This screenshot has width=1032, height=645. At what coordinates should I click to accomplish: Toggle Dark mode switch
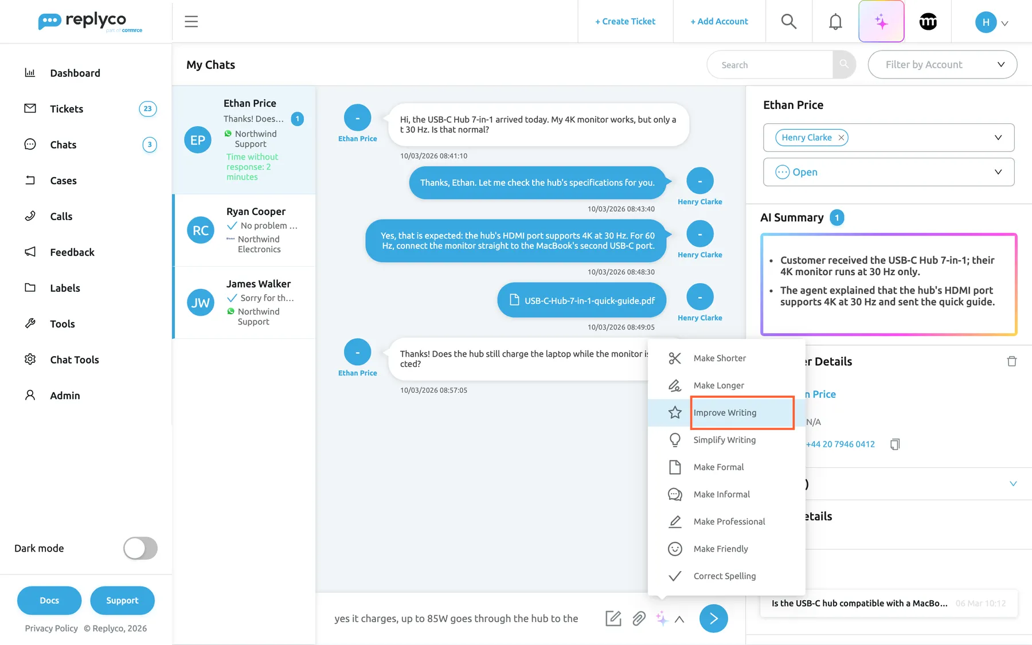point(140,548)
